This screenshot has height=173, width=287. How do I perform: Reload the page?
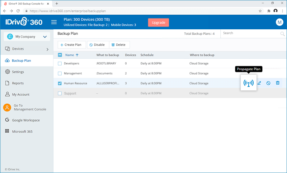(x=18, y=11)
